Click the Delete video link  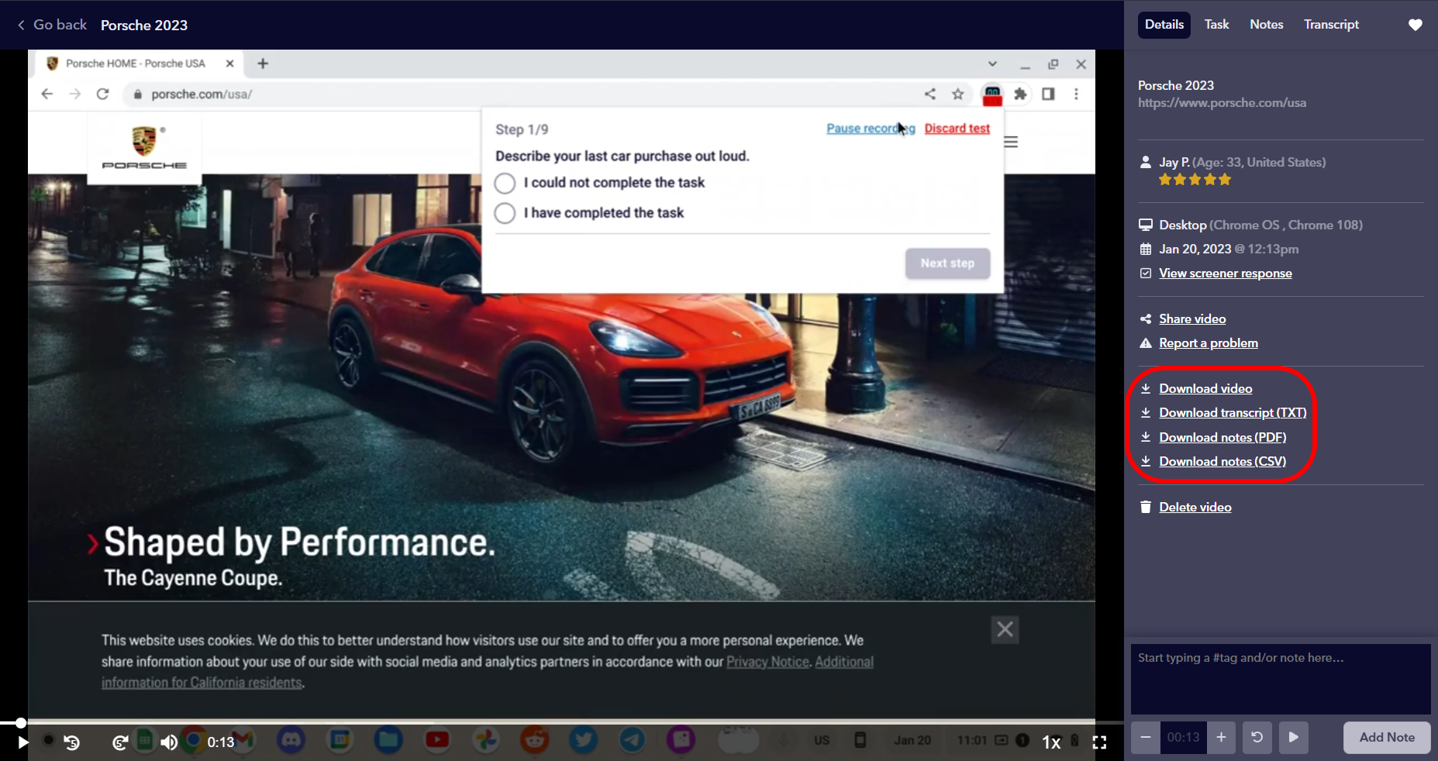[1195, 508]
